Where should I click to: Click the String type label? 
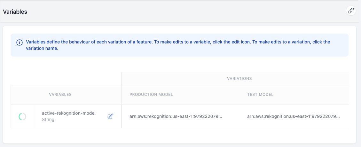coord(48,120)
